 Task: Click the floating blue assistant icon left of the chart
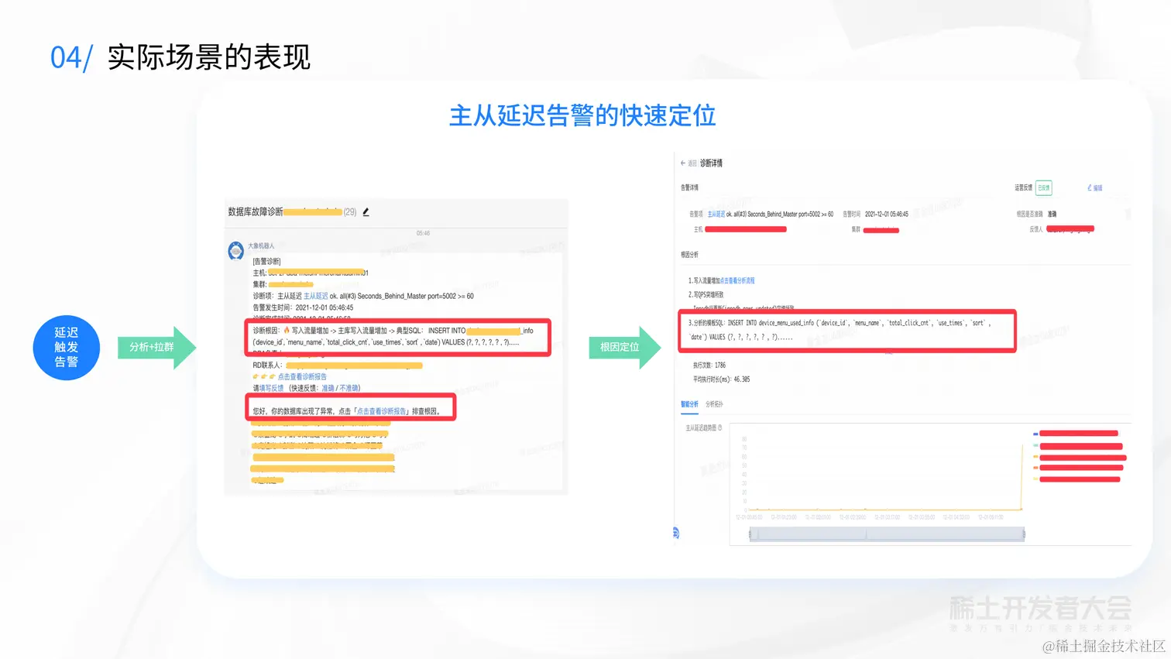click(676, 533)
